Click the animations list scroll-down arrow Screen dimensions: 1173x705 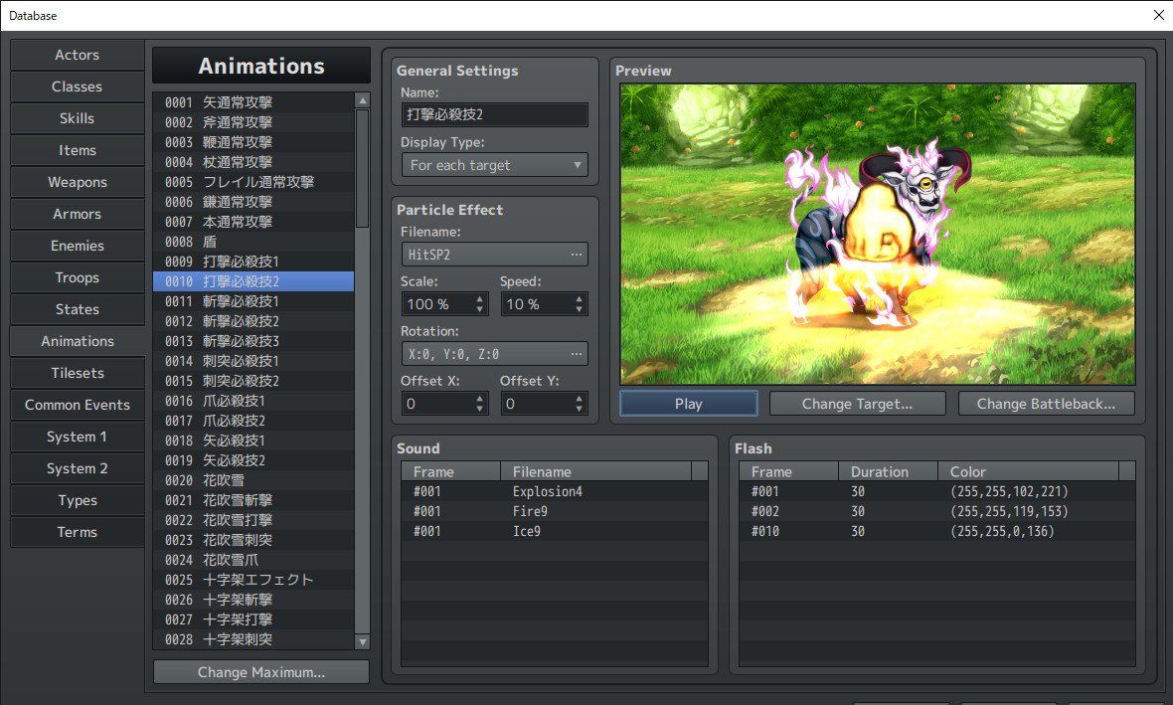point(362,641)
